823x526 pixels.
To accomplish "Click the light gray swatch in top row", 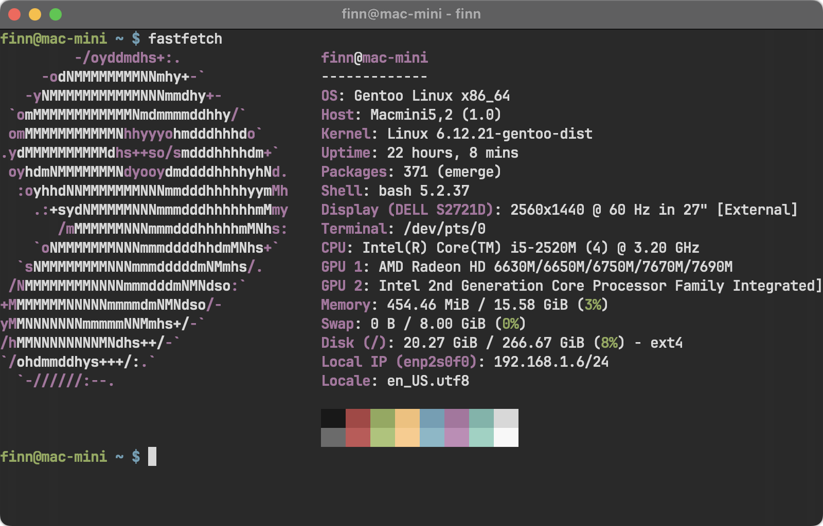I will pyautogui.click(x=506, y=418).
